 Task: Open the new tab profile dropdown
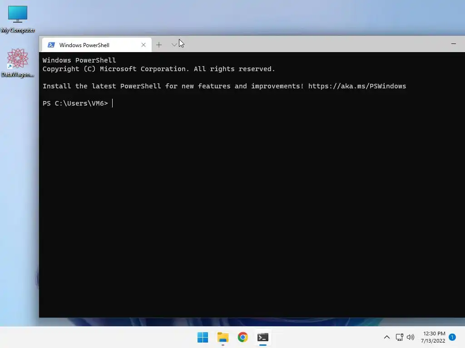(x=174, y=45)
